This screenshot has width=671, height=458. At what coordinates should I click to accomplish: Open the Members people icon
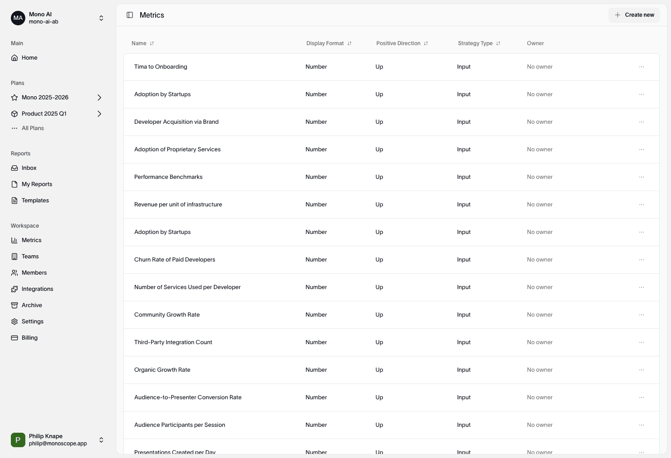(x=14, y=273)
